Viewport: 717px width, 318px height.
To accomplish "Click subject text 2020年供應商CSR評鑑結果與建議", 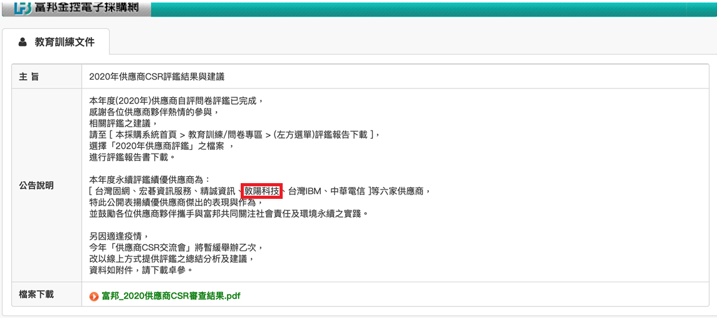I will point(157,77).
